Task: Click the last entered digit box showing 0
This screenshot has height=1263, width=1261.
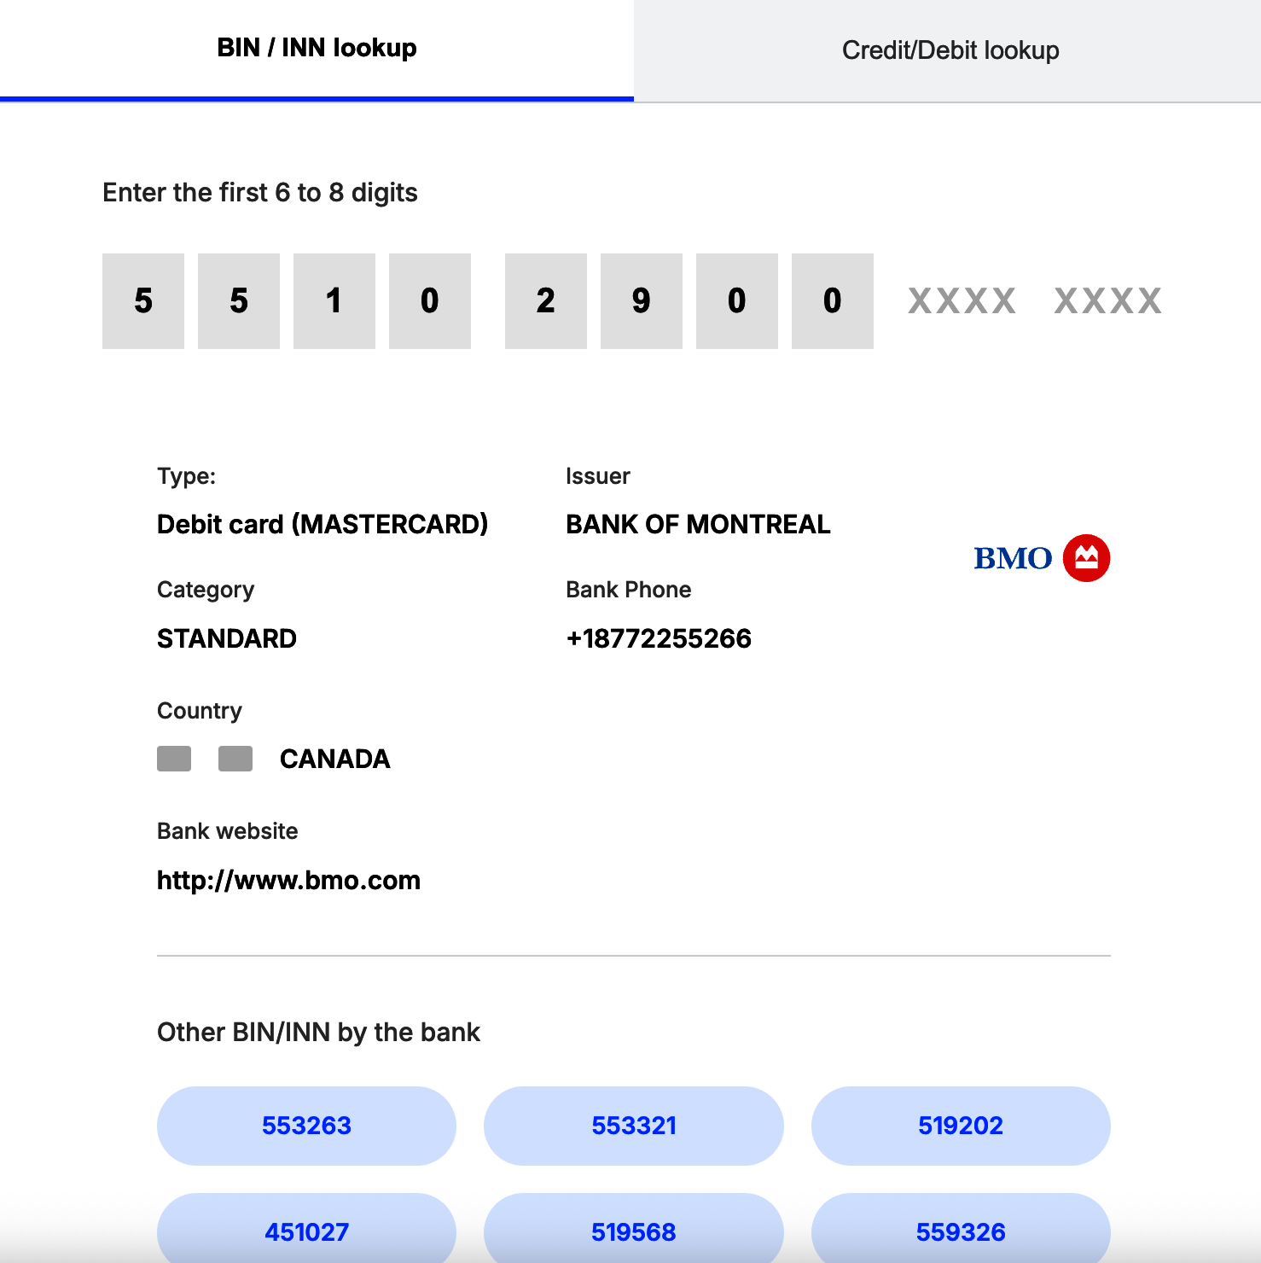Action: tap(832, 301)
